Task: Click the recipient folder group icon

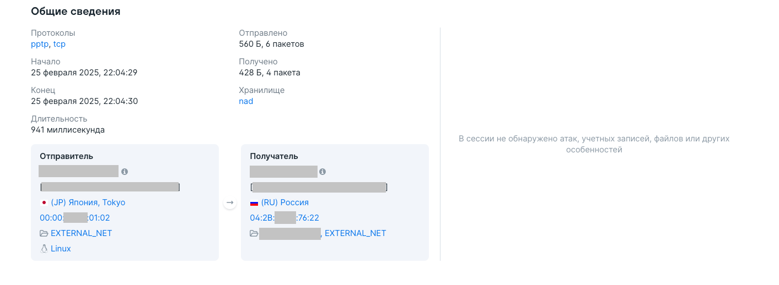Action: click(x=254, y=233)
